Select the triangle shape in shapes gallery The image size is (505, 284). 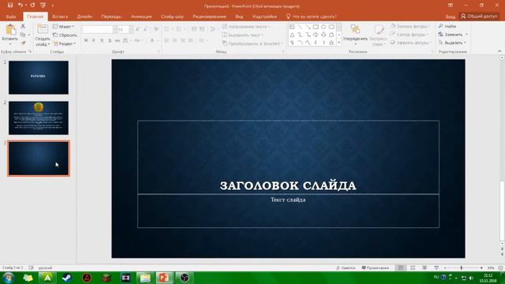[x=292, y=35]
